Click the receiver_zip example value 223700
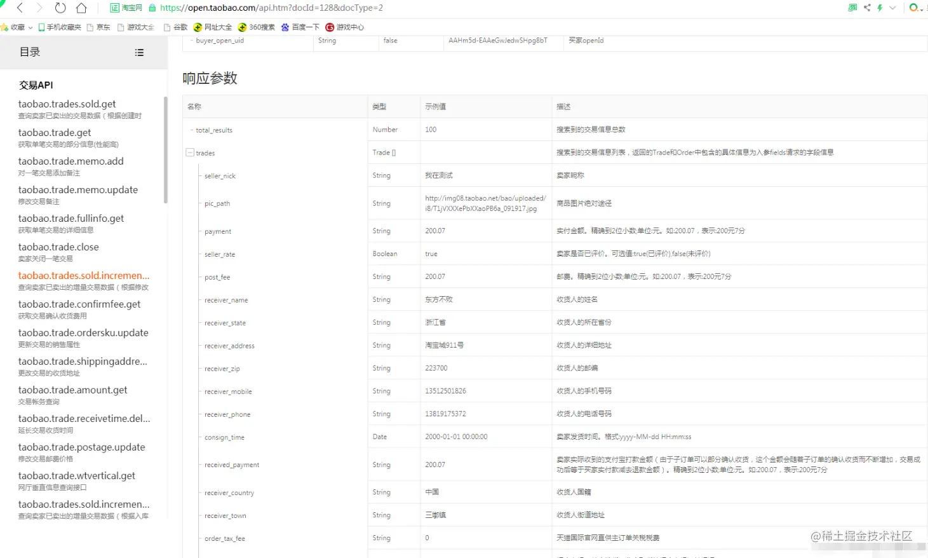Screen dimensions: 928x558 click(436, 368)
